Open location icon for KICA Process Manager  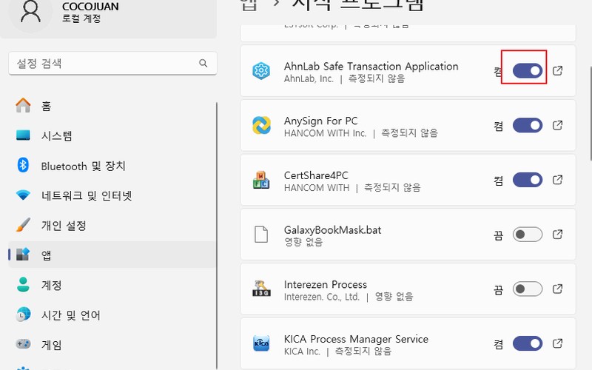558,343
